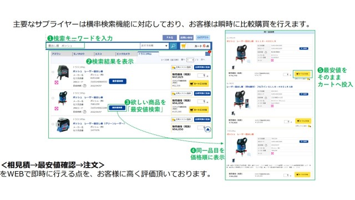Select the トラスコ中山 supplier tab
The width and height of the screenshot is (355, 200).
148,54
